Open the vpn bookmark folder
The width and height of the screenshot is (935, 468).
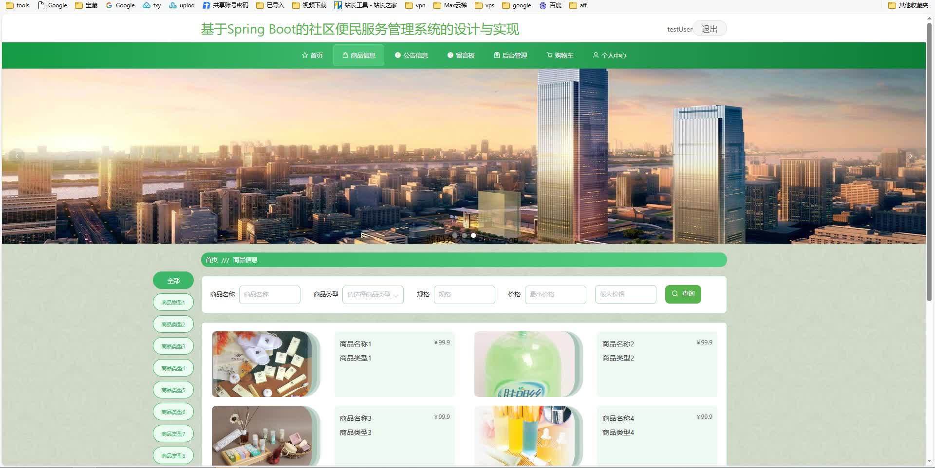click(415, 5)
